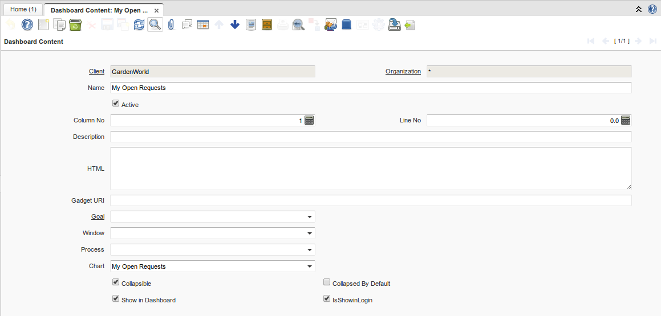The height and width of the screenshot is (316, 661).
Task: Click the Zoom Across toolbar icon
Action: [x=299, y=25]
